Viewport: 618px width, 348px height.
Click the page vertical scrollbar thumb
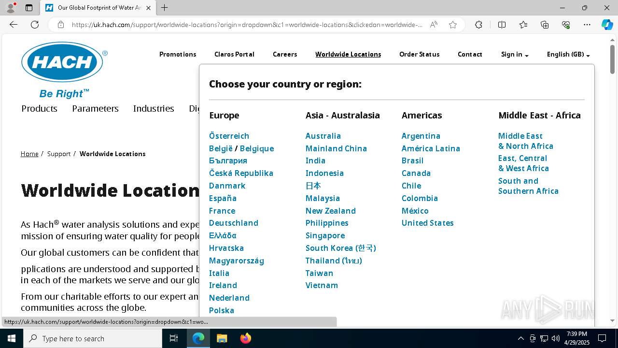coord(613,59)
